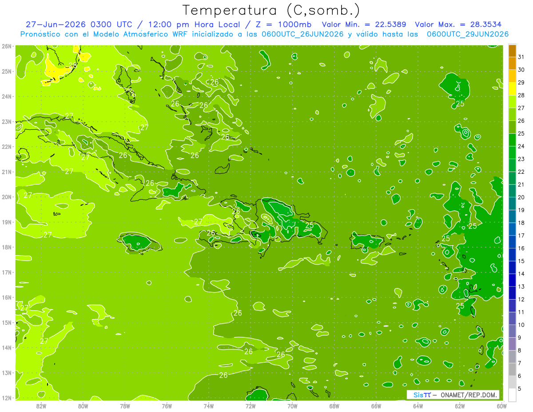The height and width of the screenshot is (412, 533).
Task: Click the legend value 31
Action: point(521,57)
